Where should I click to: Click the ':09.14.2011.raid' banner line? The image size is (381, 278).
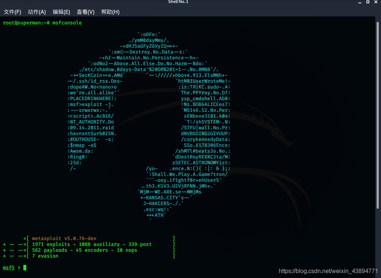(x=91, y=128)
